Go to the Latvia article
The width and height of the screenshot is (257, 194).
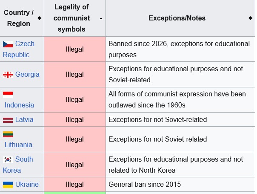(x=24, y=120)
